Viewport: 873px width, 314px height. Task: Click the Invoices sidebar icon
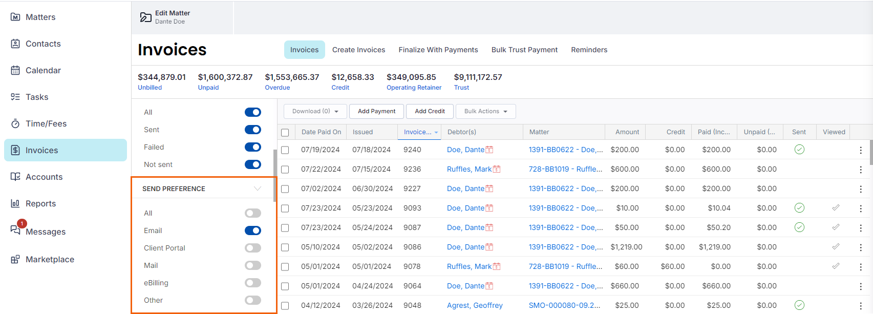(15, 150)
